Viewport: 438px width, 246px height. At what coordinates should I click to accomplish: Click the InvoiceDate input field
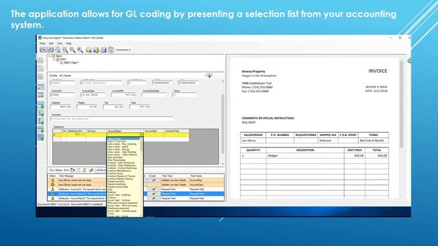pyautogui.click(x=93, y=95)
